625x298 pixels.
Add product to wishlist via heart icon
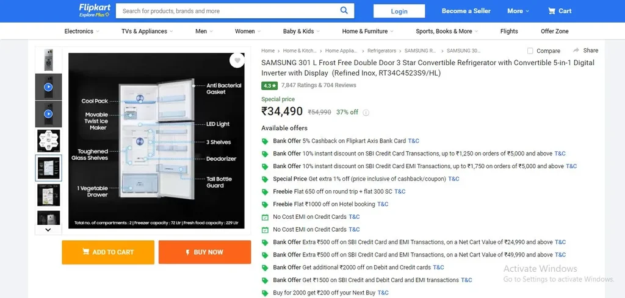[x=237, y=60]
